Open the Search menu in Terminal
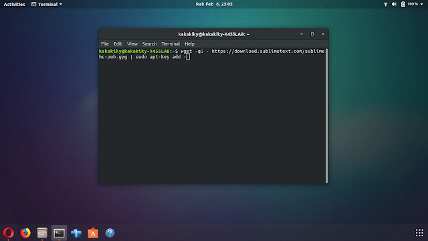The width and height of the screenshot is (428, 241). (149, 44)
